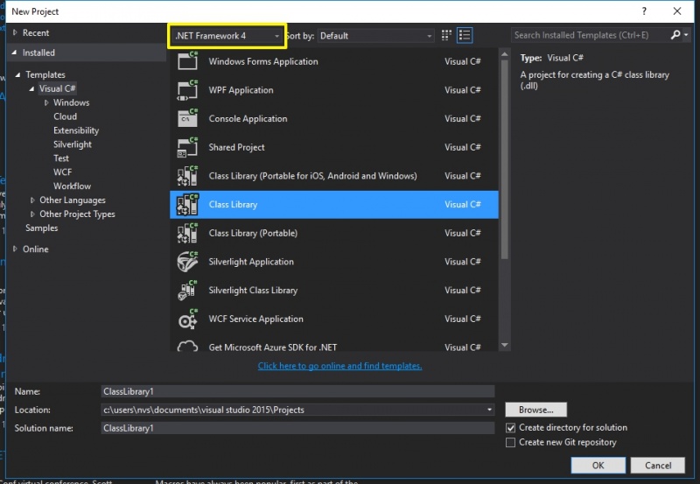Open the .NET Framework 4 version dropdown

coord(227,36)
